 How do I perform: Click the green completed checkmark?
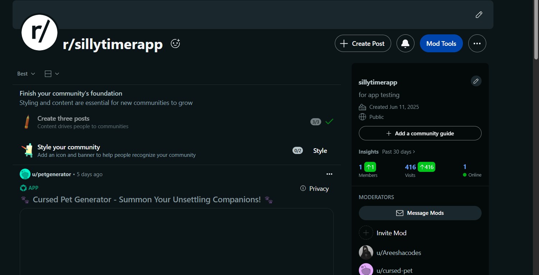329,122
